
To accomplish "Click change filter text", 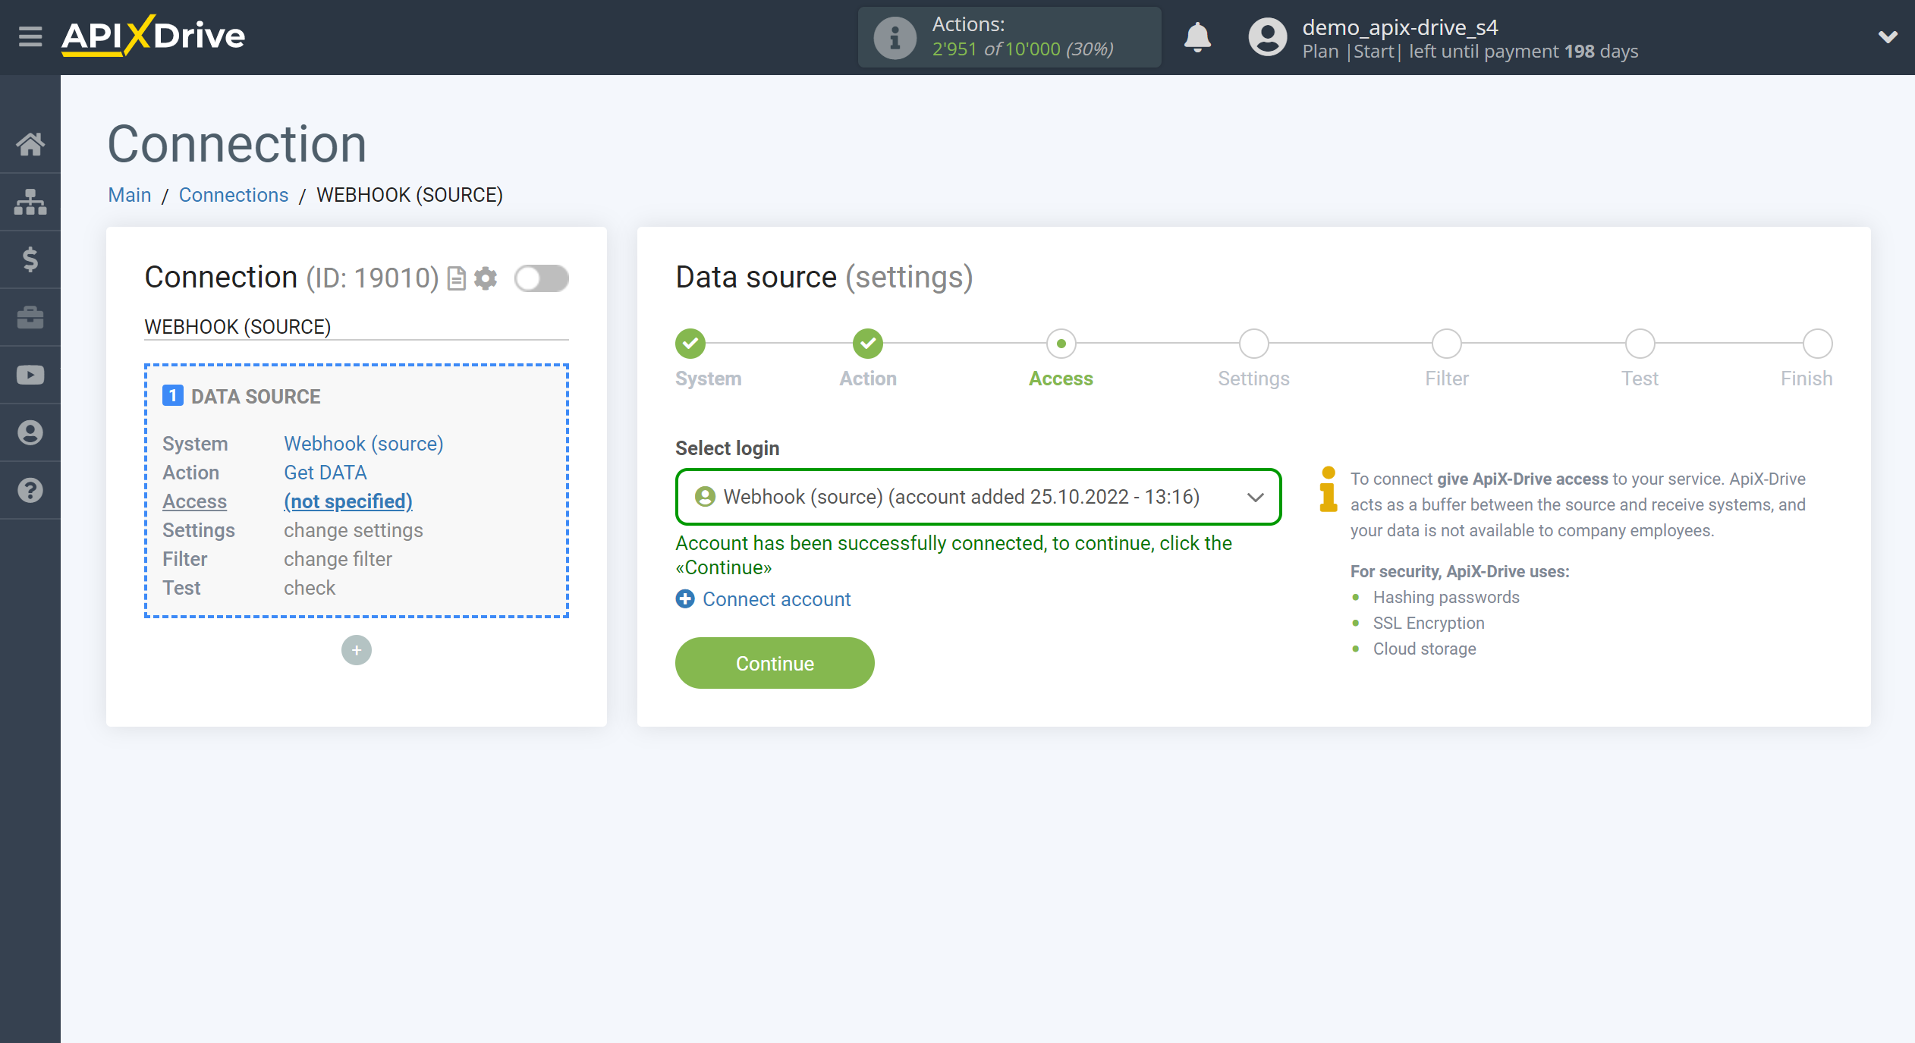I will [338, 559].
